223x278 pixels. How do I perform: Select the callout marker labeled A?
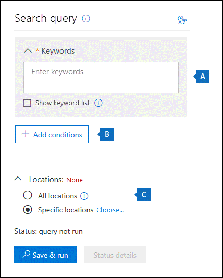pyautogui.click(x=201, y=77)
